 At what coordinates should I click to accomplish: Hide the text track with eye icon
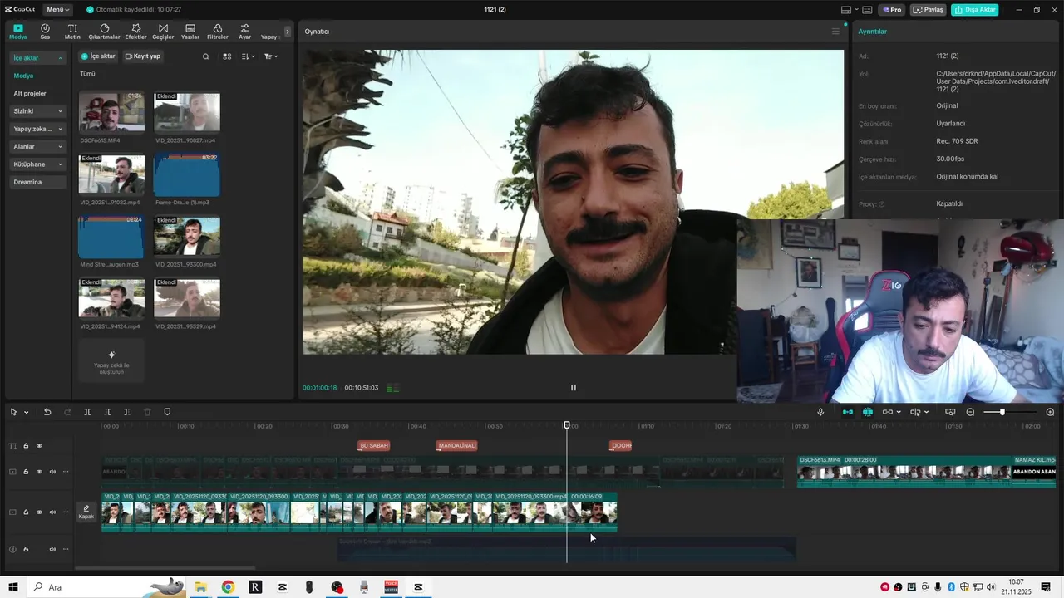pos(39,446)
